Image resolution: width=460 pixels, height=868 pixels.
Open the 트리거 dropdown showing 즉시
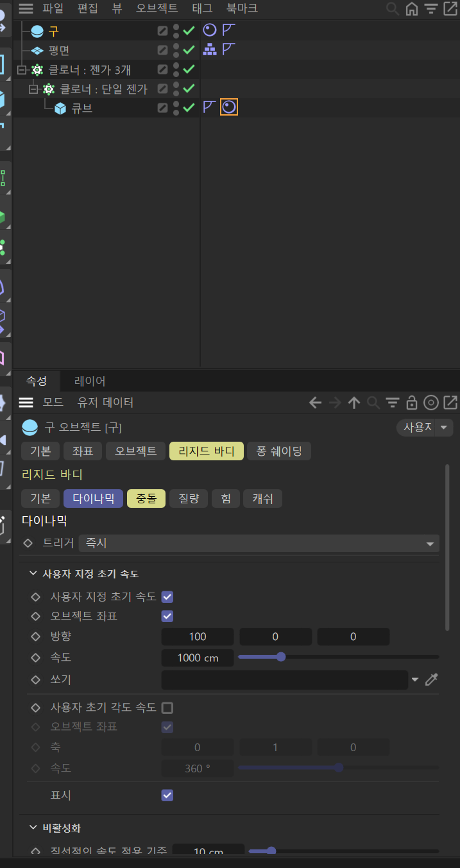pyautogui.click(x=259, y=543)
